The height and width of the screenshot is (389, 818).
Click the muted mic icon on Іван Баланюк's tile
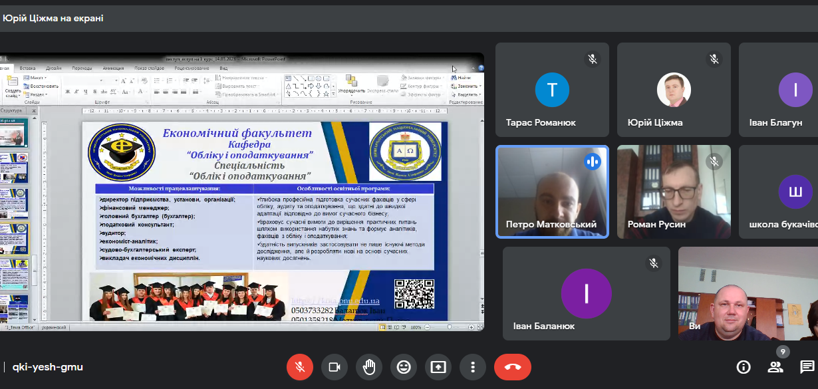click(x=653, y=263)
